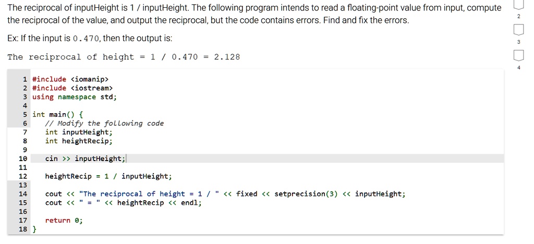Click the "#include <iostream>" line

pyautogui.click(x=72, y=88)
